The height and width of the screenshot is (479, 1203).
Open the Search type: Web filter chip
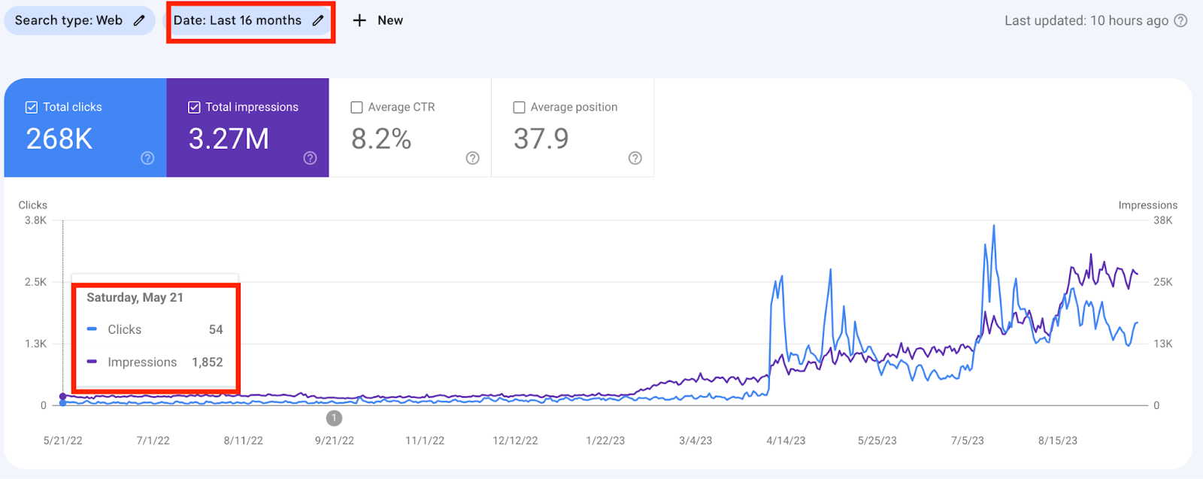click(68, 20)
